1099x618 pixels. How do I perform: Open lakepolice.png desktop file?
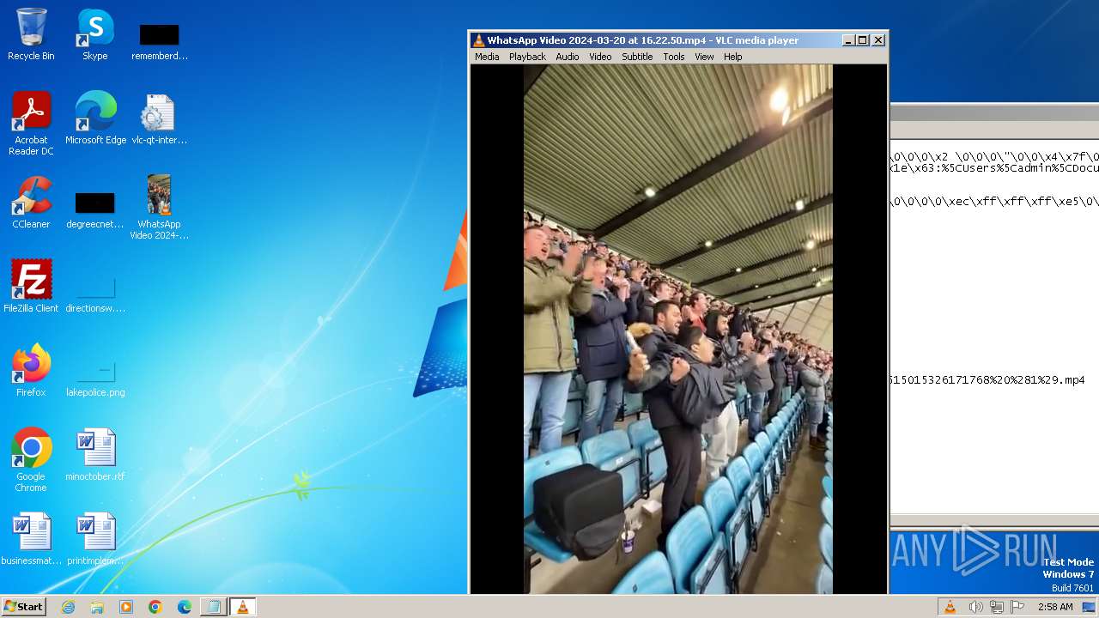(x=95, y=378)
